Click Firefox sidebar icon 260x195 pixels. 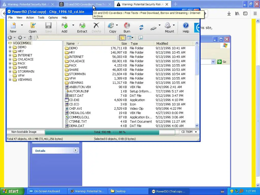coord(245,14)
